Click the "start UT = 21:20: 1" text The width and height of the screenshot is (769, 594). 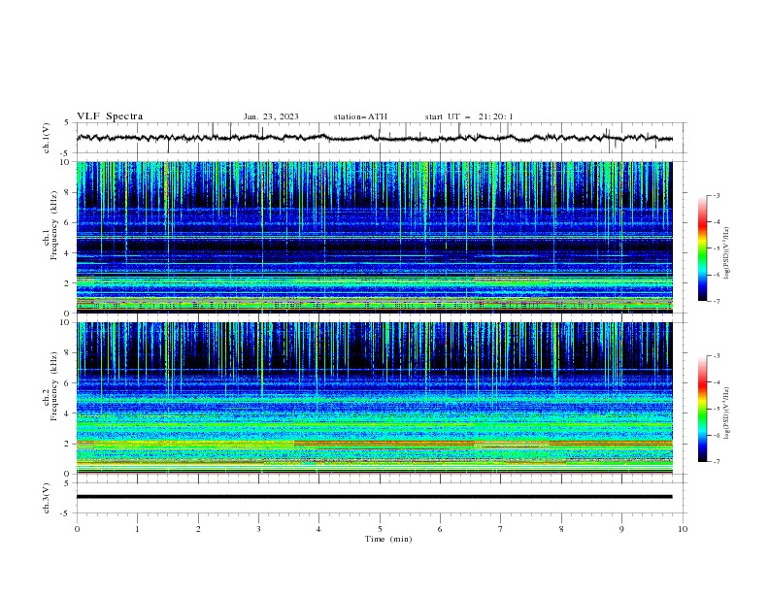[469, 116]
